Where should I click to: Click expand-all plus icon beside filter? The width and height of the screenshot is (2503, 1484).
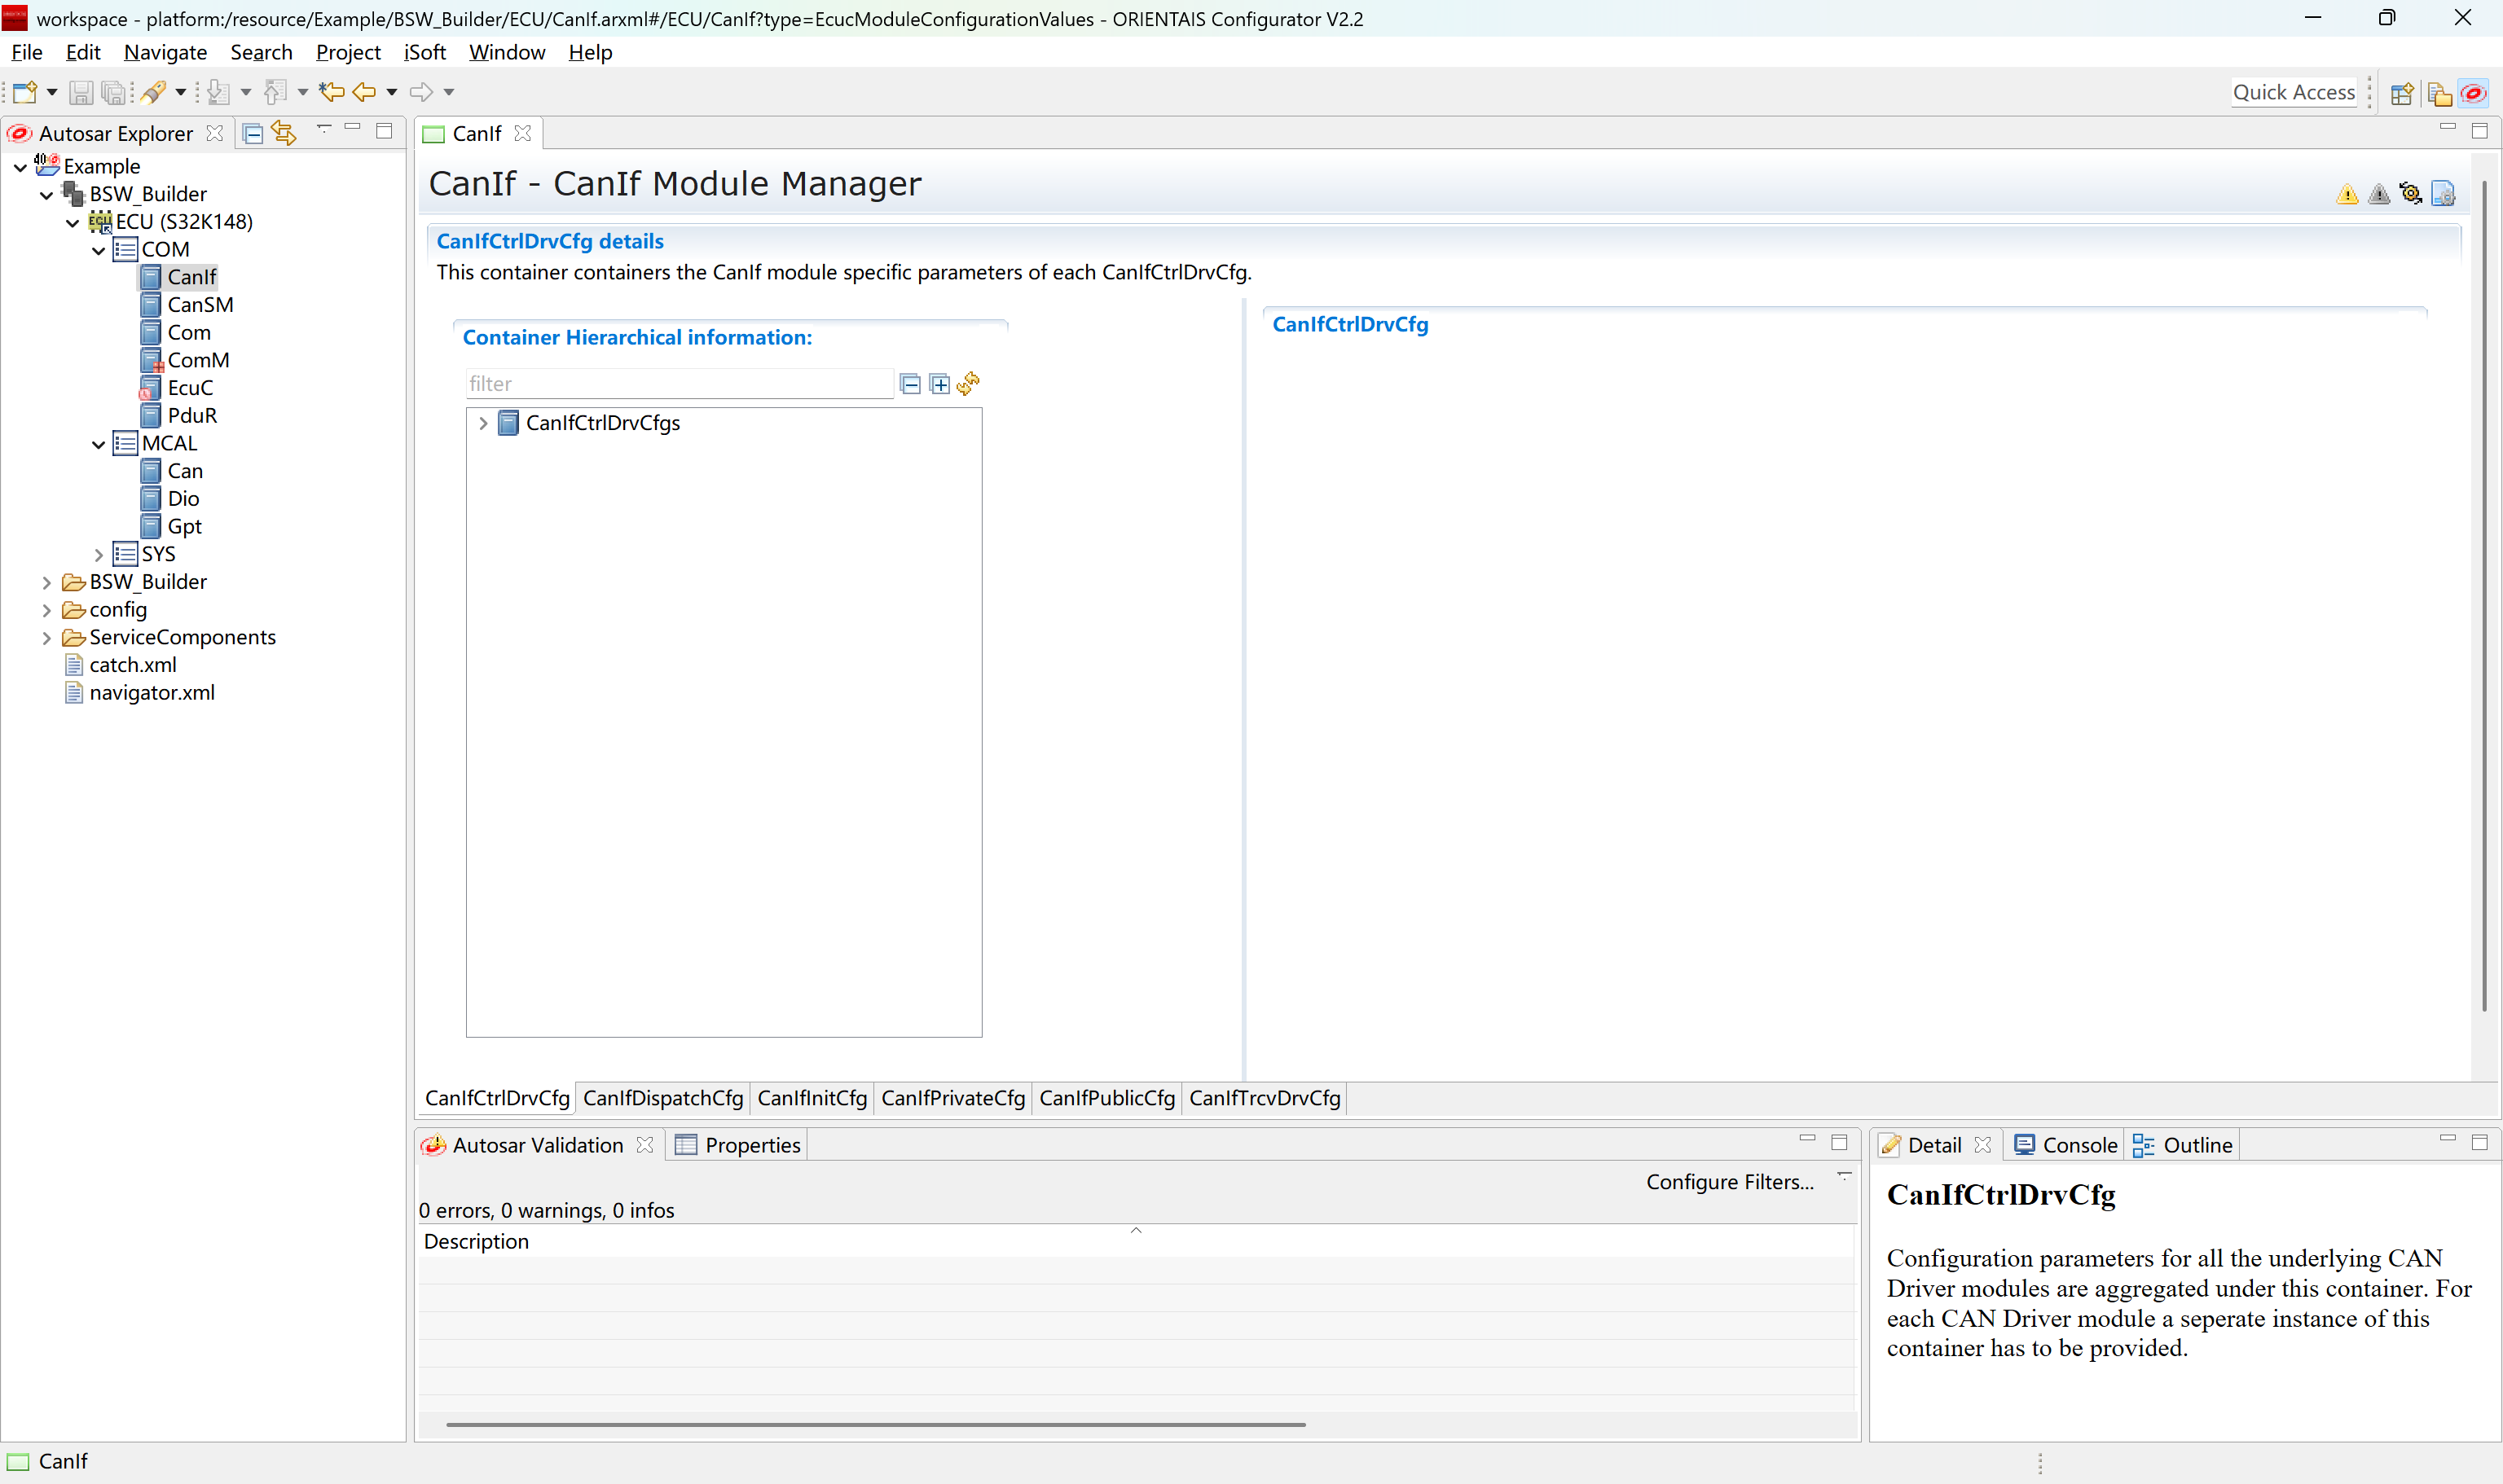coord(939,384)
